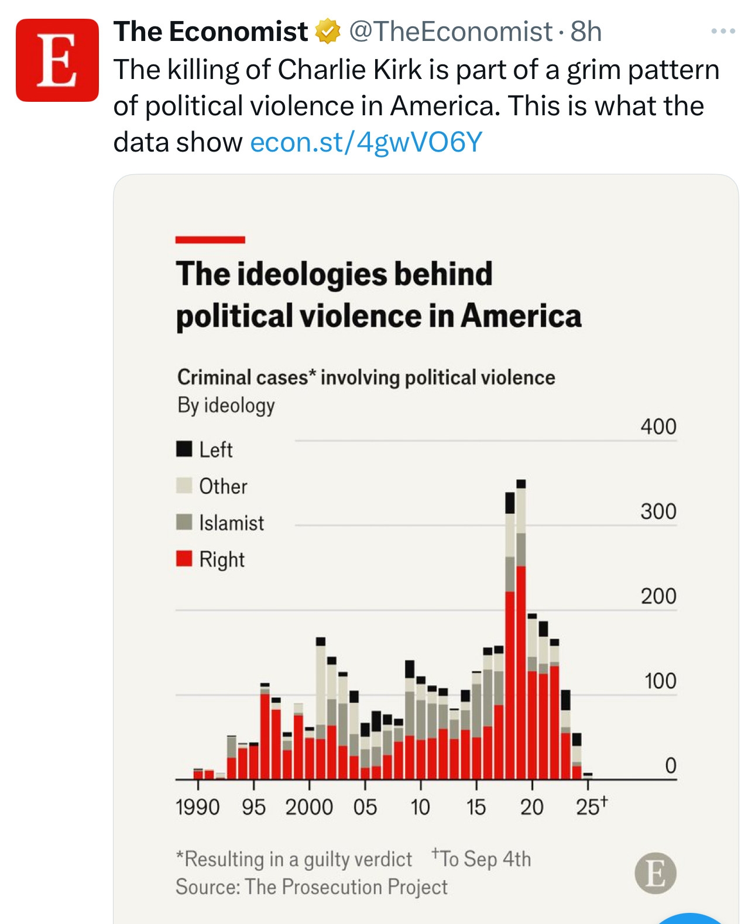Click the red Right legend swatch
This screenshot has height=924, width=755.
(x=184, y=559)
